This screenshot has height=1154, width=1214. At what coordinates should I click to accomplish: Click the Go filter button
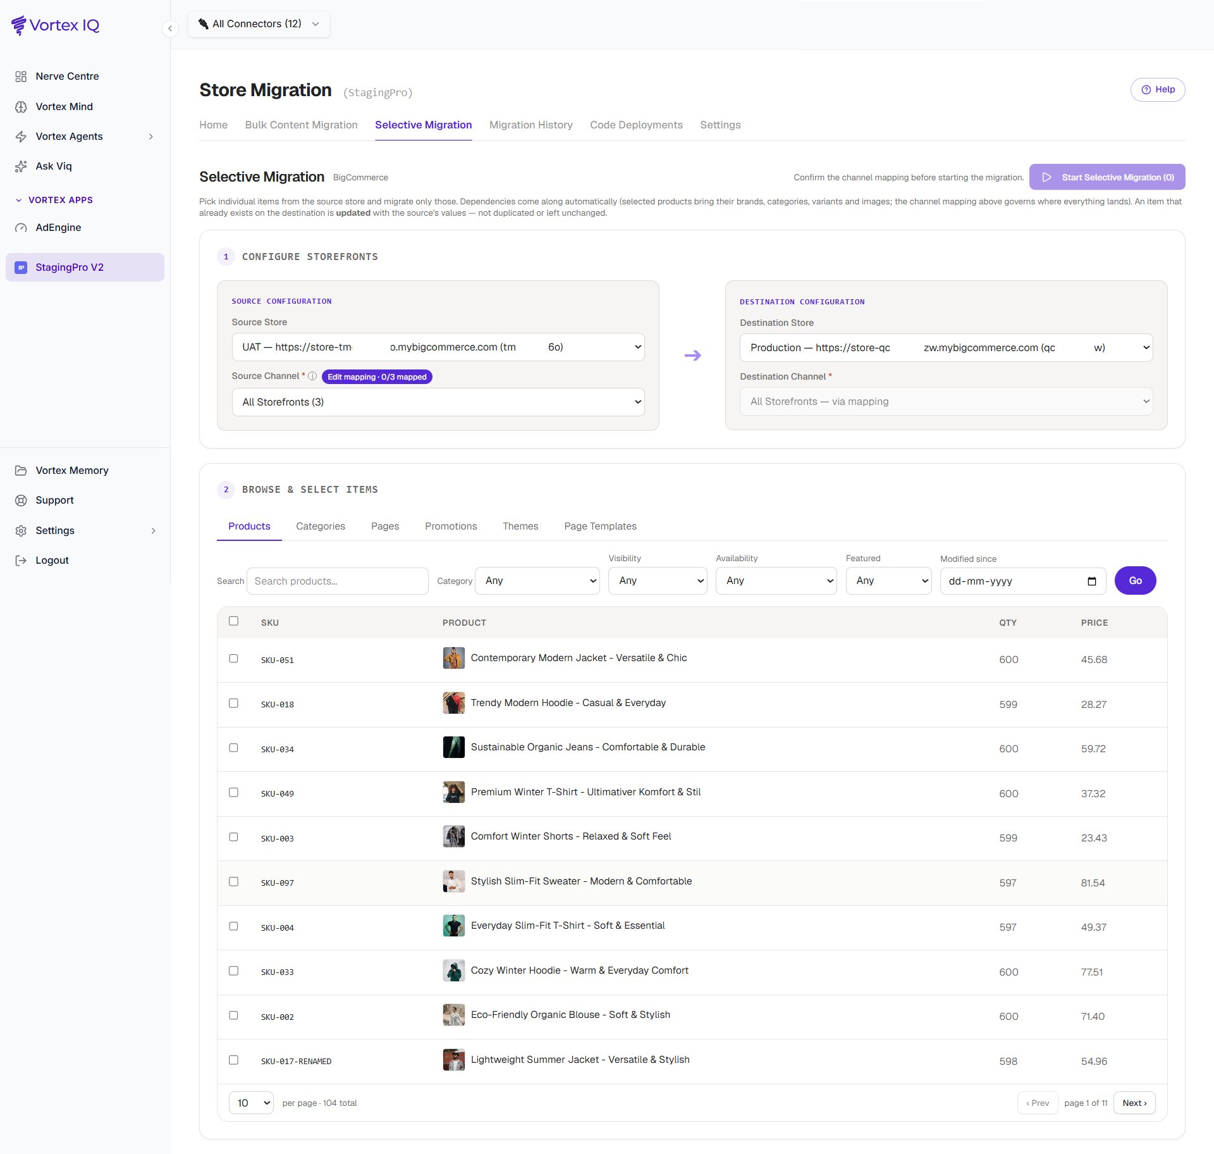pyautogui.click(x=1135, y=581)
